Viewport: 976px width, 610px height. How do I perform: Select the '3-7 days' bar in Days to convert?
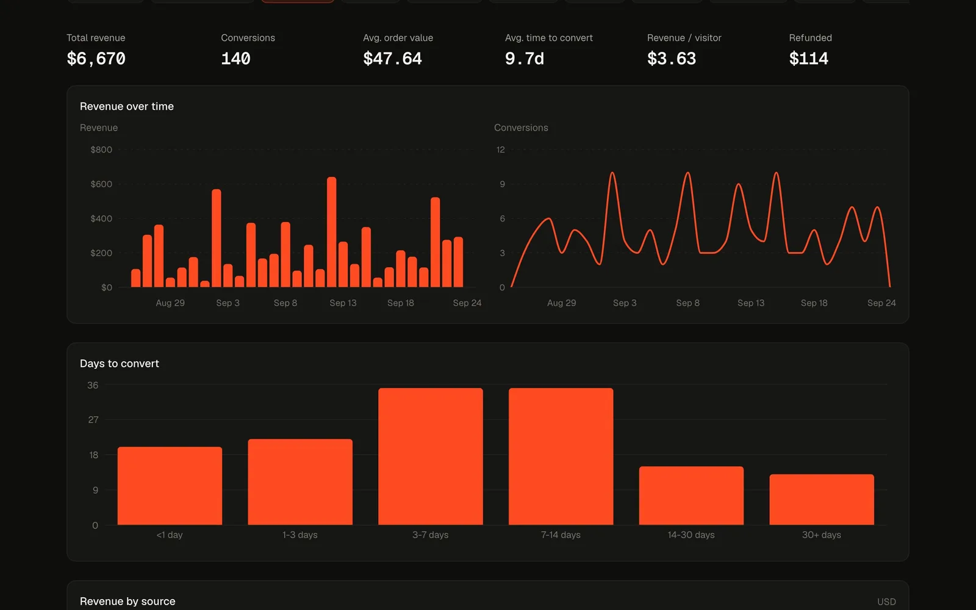tap(431, 456)
